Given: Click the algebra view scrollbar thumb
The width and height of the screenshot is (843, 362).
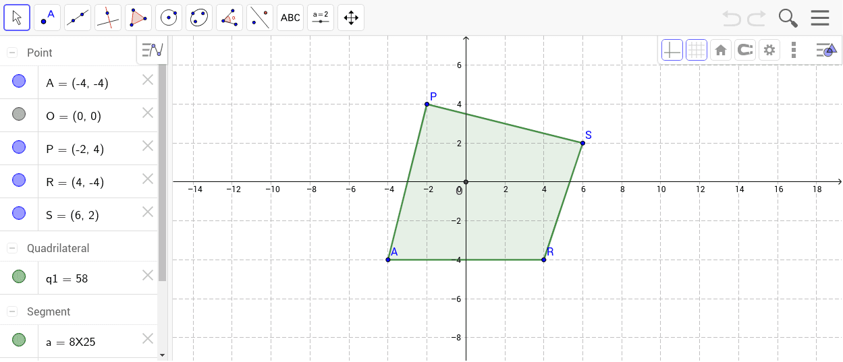Looking at the screenshot, I should [162, 173].
